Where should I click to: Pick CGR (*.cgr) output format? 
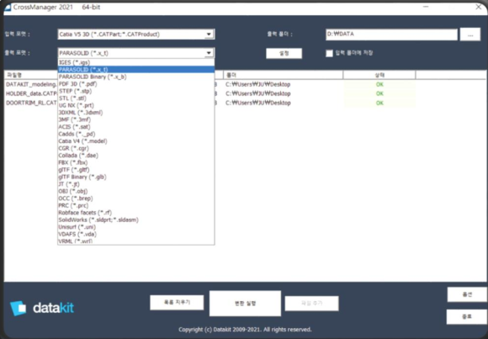pyautogui.click(x=136, y=148)
